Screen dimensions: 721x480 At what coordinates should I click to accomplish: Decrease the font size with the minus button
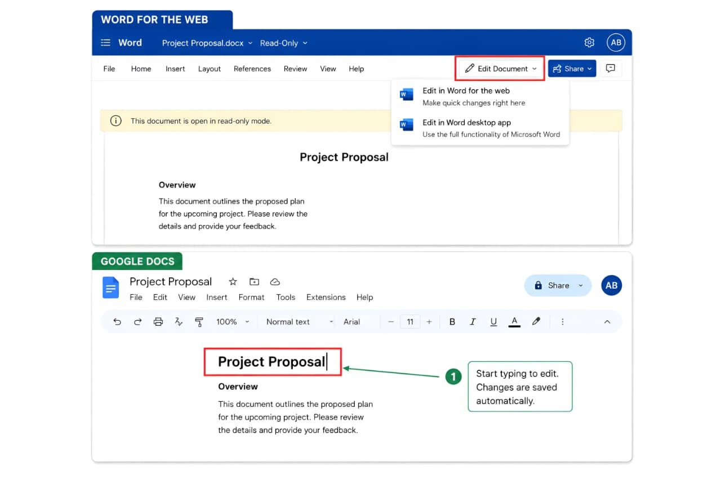[391, 322]
